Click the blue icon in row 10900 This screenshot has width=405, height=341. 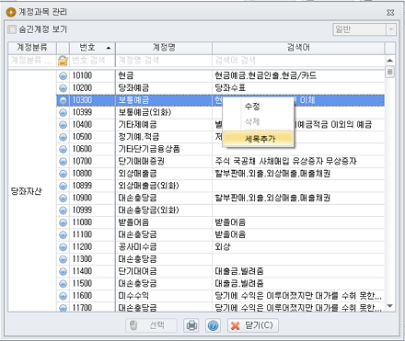63,199
